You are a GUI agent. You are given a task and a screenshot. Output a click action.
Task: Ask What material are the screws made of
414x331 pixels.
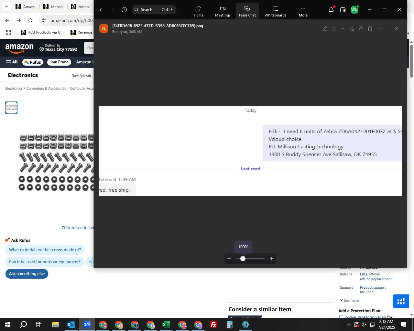pyautogui.click(x=45, y=250)
